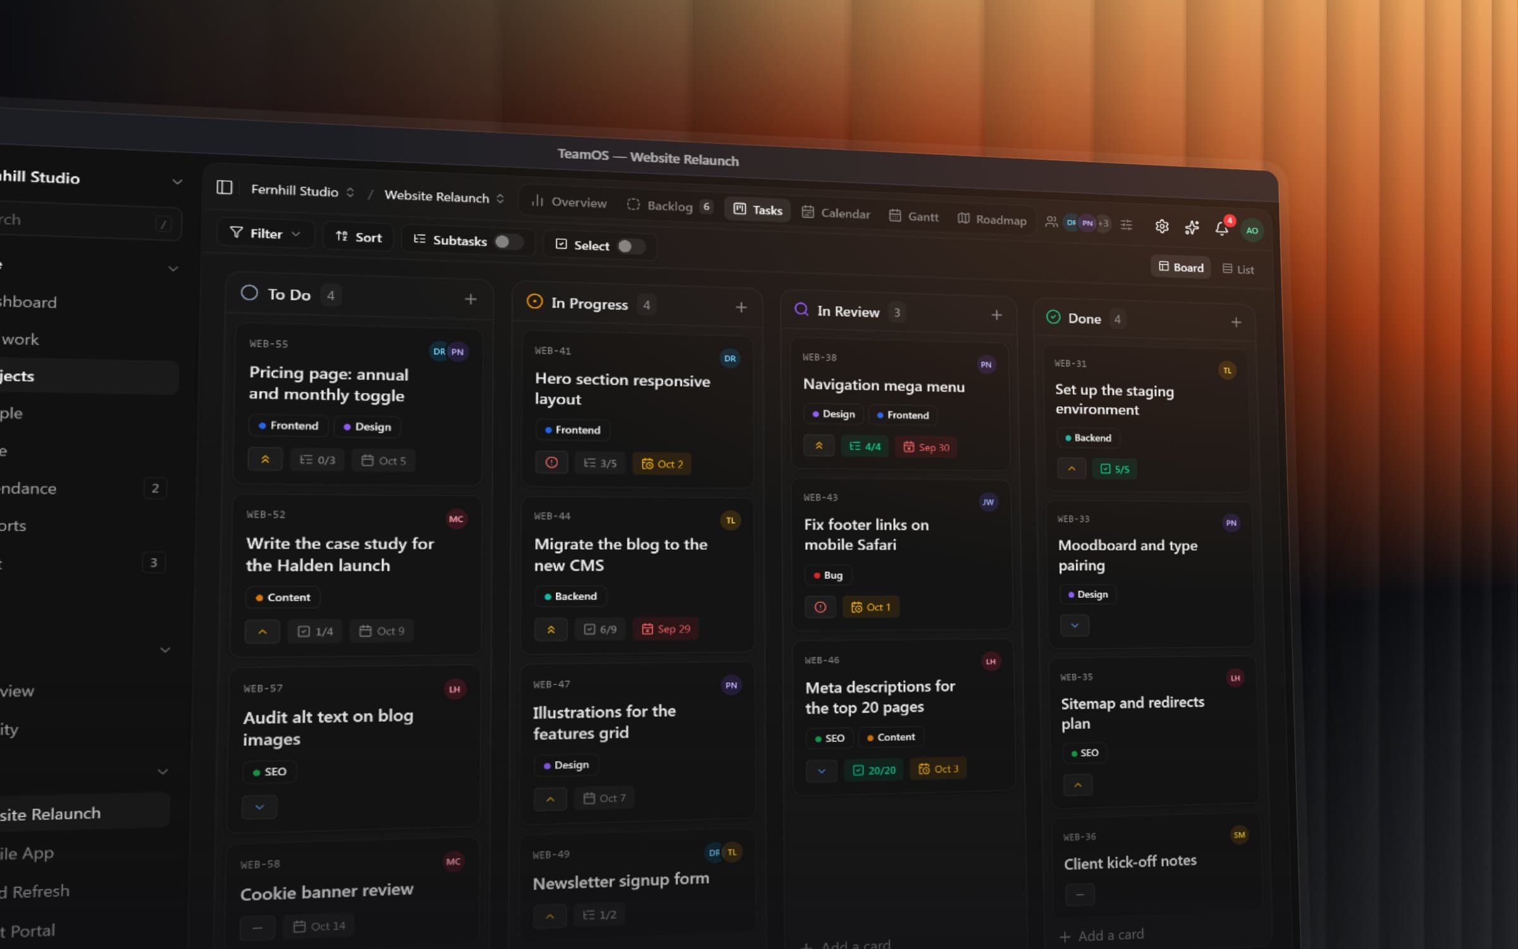Add a card to Done column
The image size is (1518, 949).
coord(1236,323)
